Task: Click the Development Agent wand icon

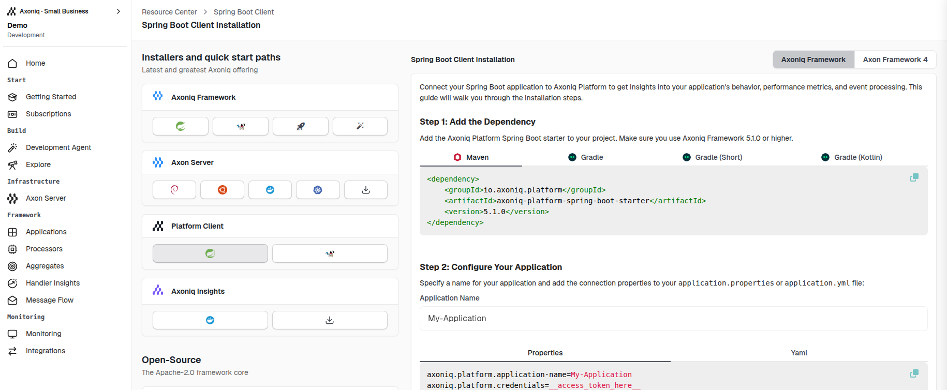Action: [12, 147]
